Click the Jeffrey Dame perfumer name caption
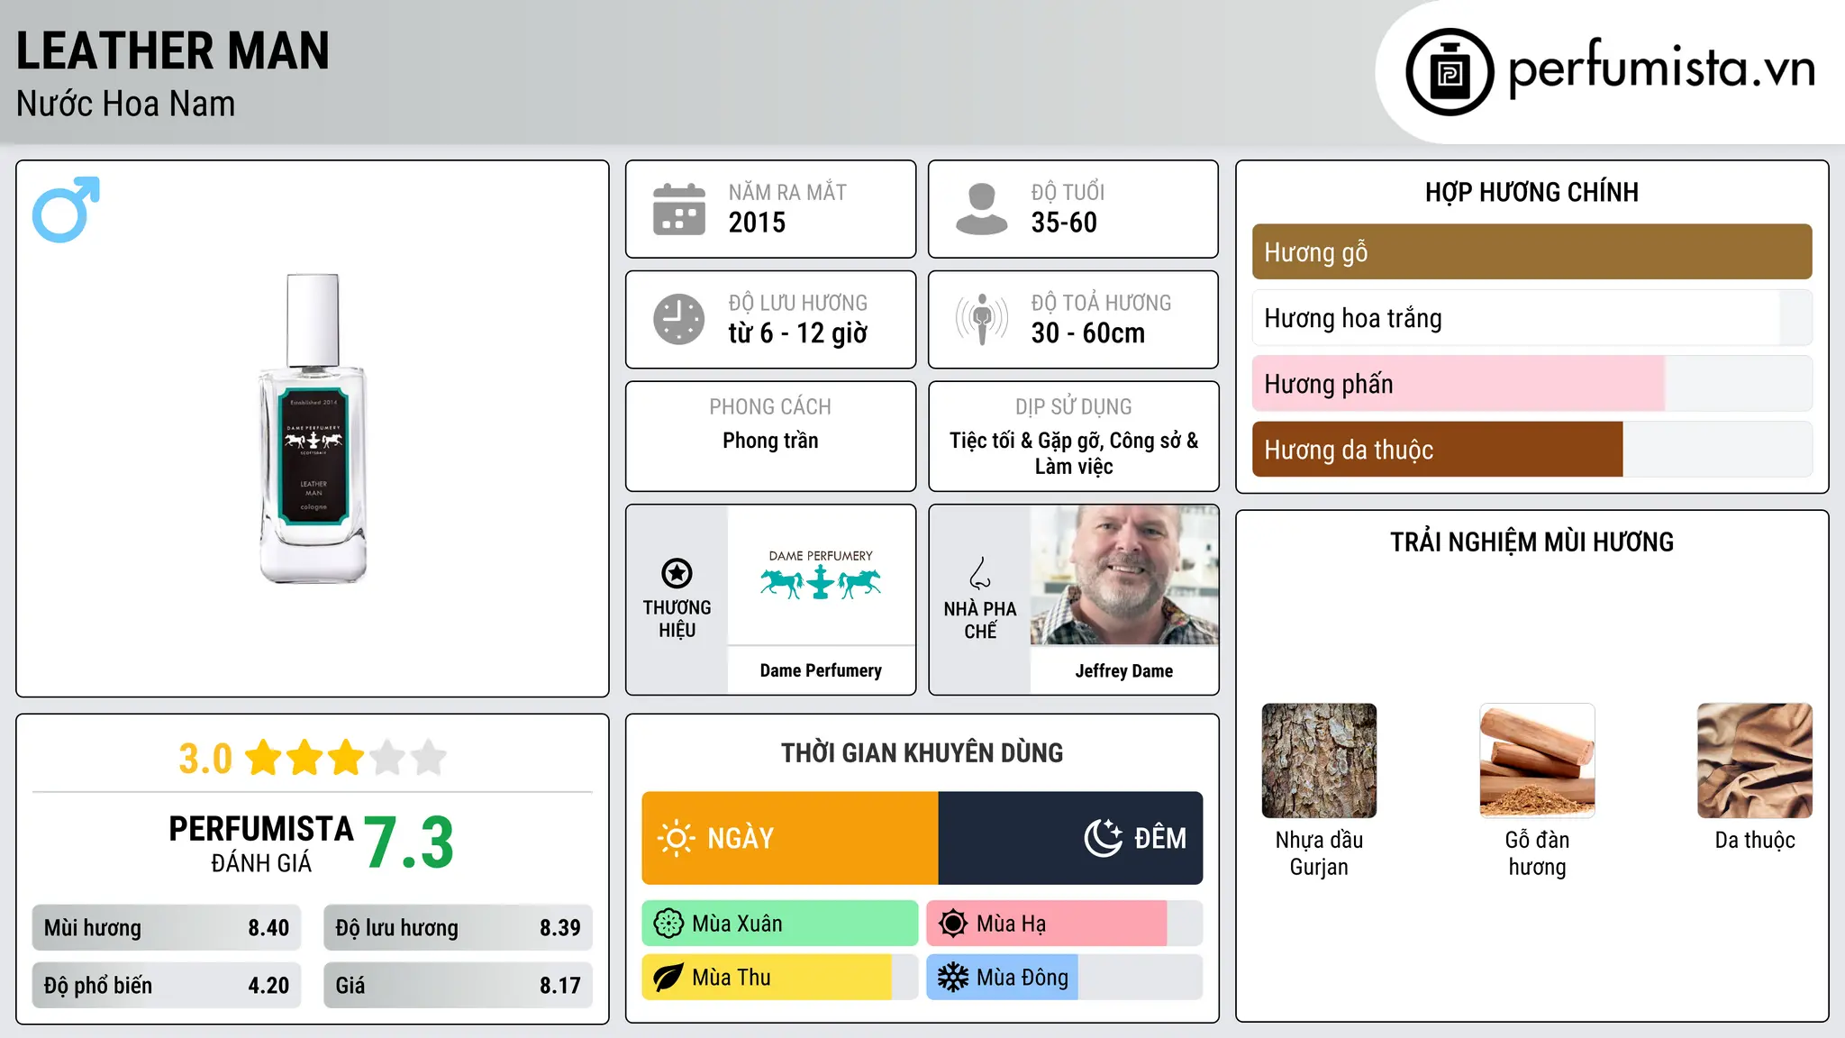Screen dimensions: 1845x1038 (1124, 670)
